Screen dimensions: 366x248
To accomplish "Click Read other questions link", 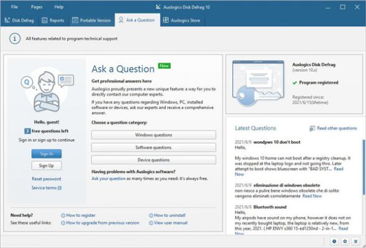I will [x=337, y=128].
